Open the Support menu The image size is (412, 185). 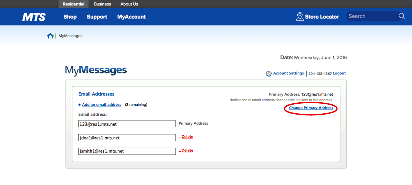tap(97, 16)
